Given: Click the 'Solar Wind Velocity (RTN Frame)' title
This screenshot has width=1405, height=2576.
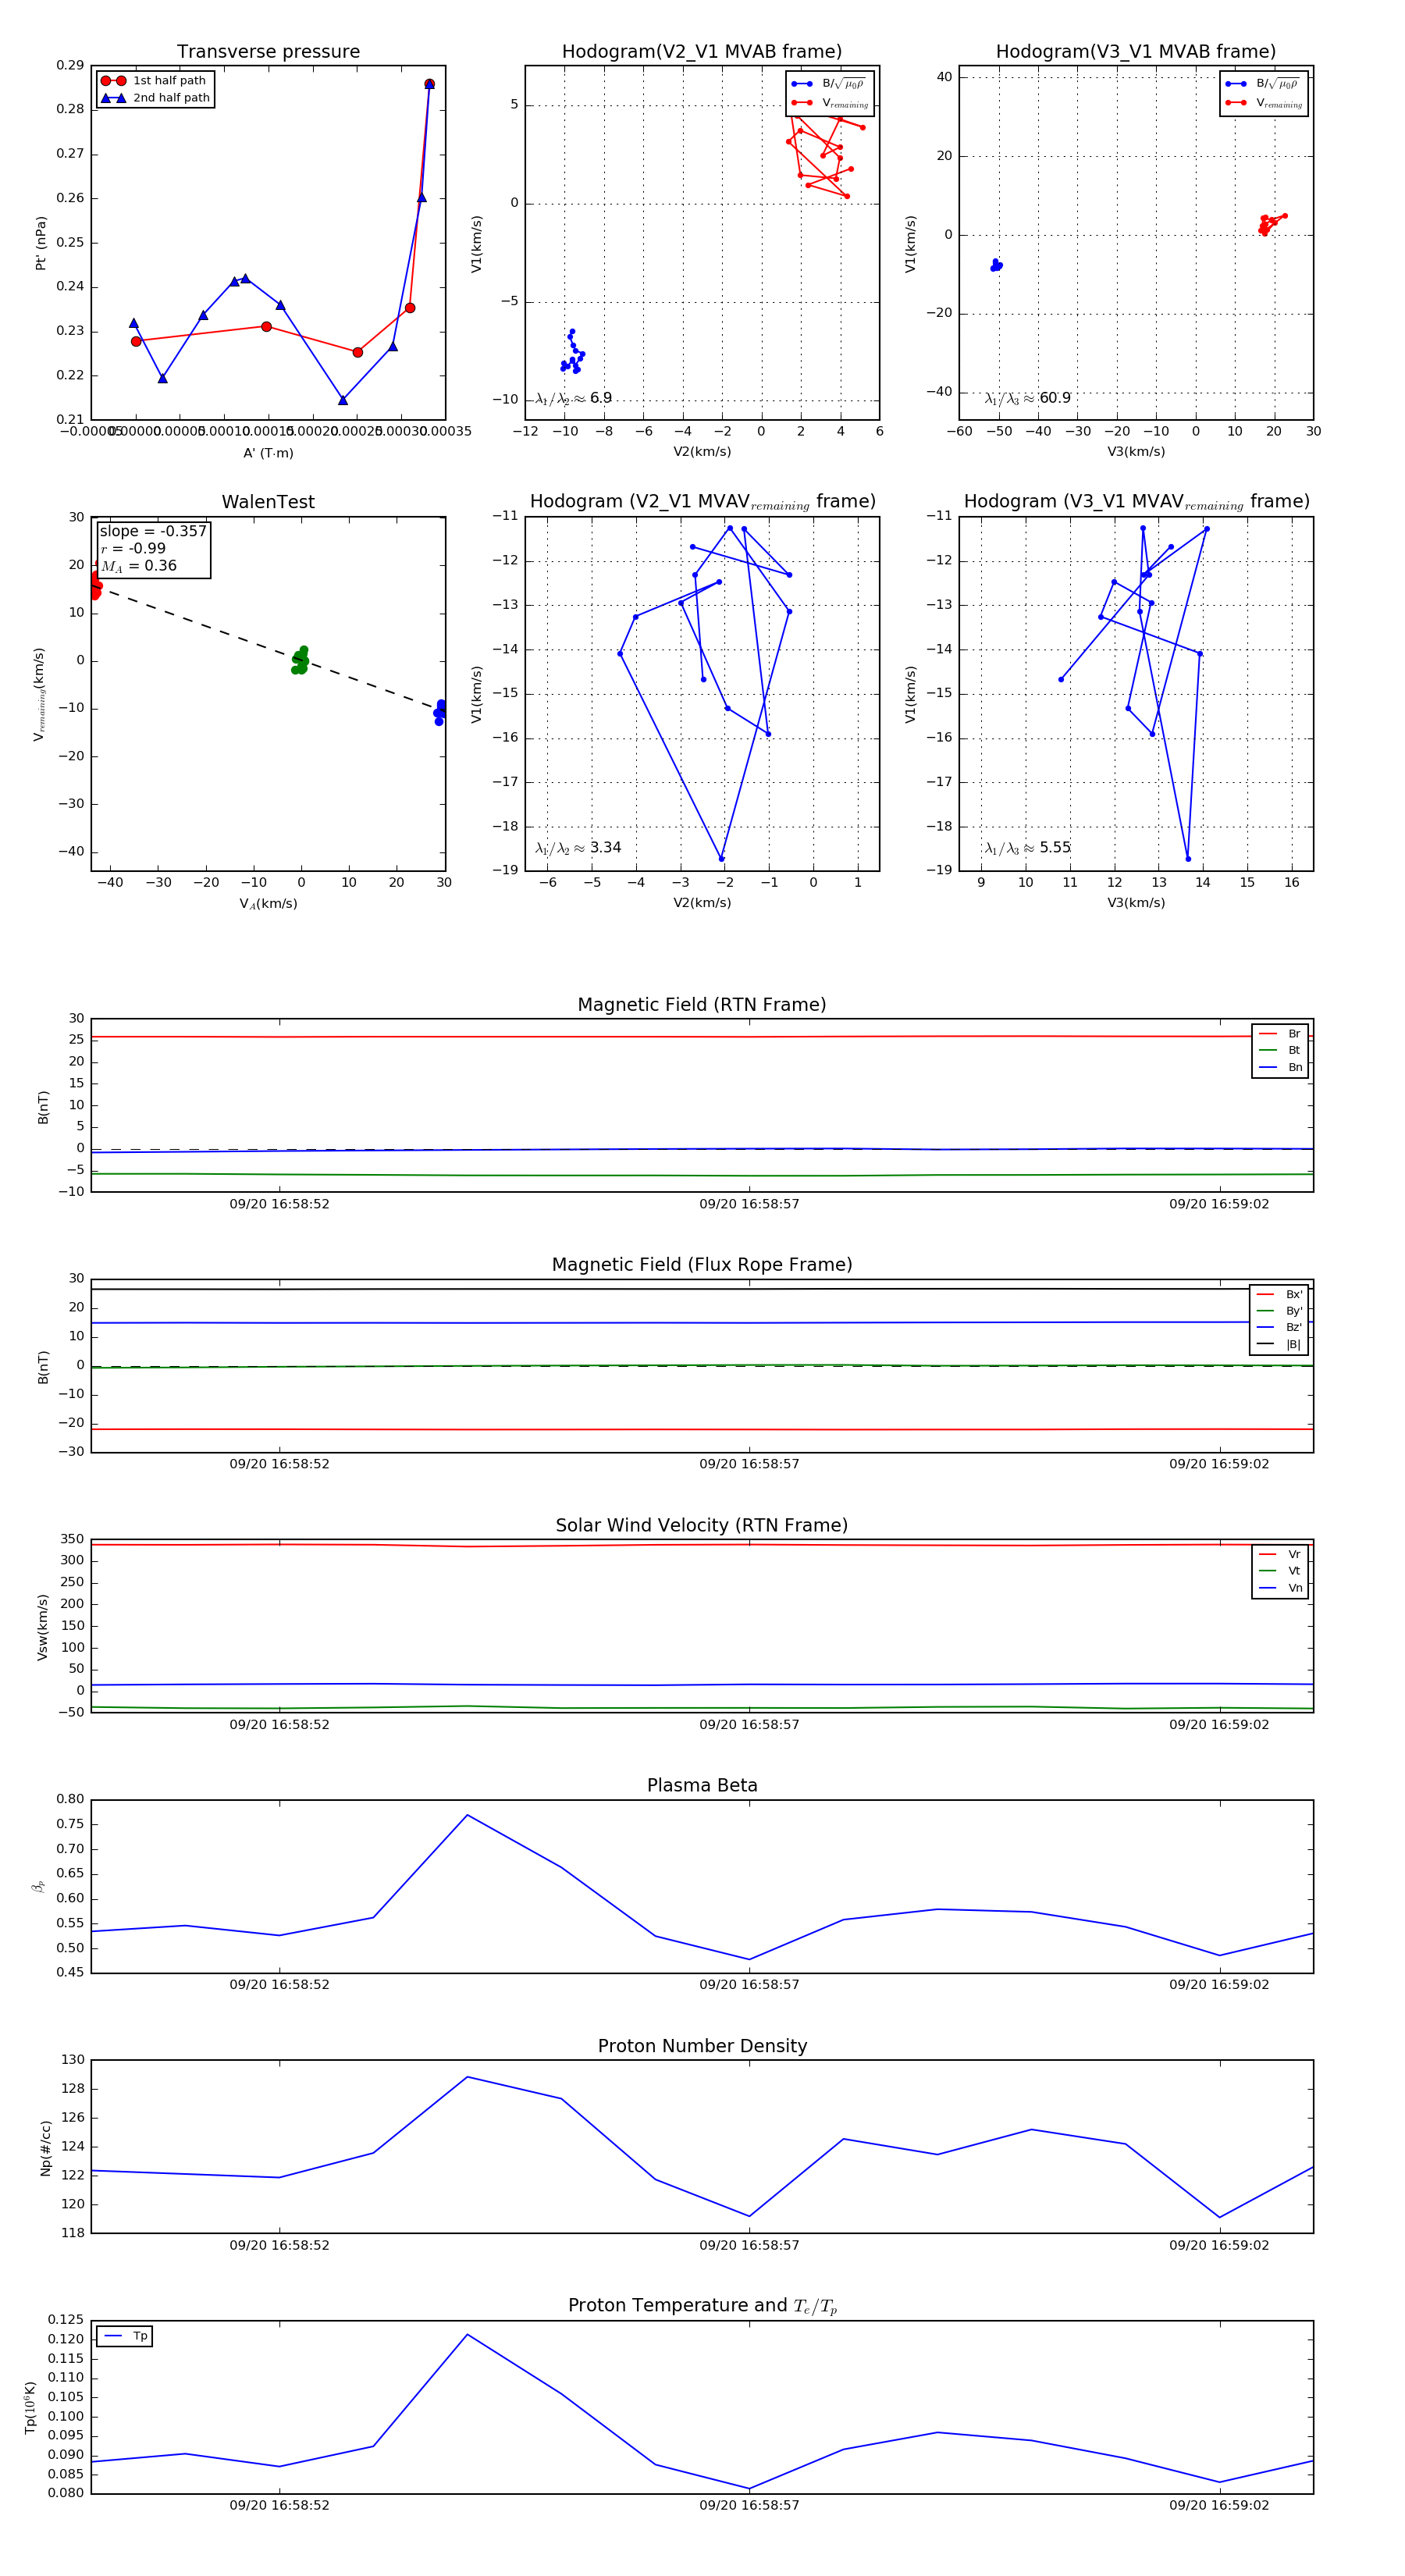Looking at the screenshot, I should (702, 1525).
